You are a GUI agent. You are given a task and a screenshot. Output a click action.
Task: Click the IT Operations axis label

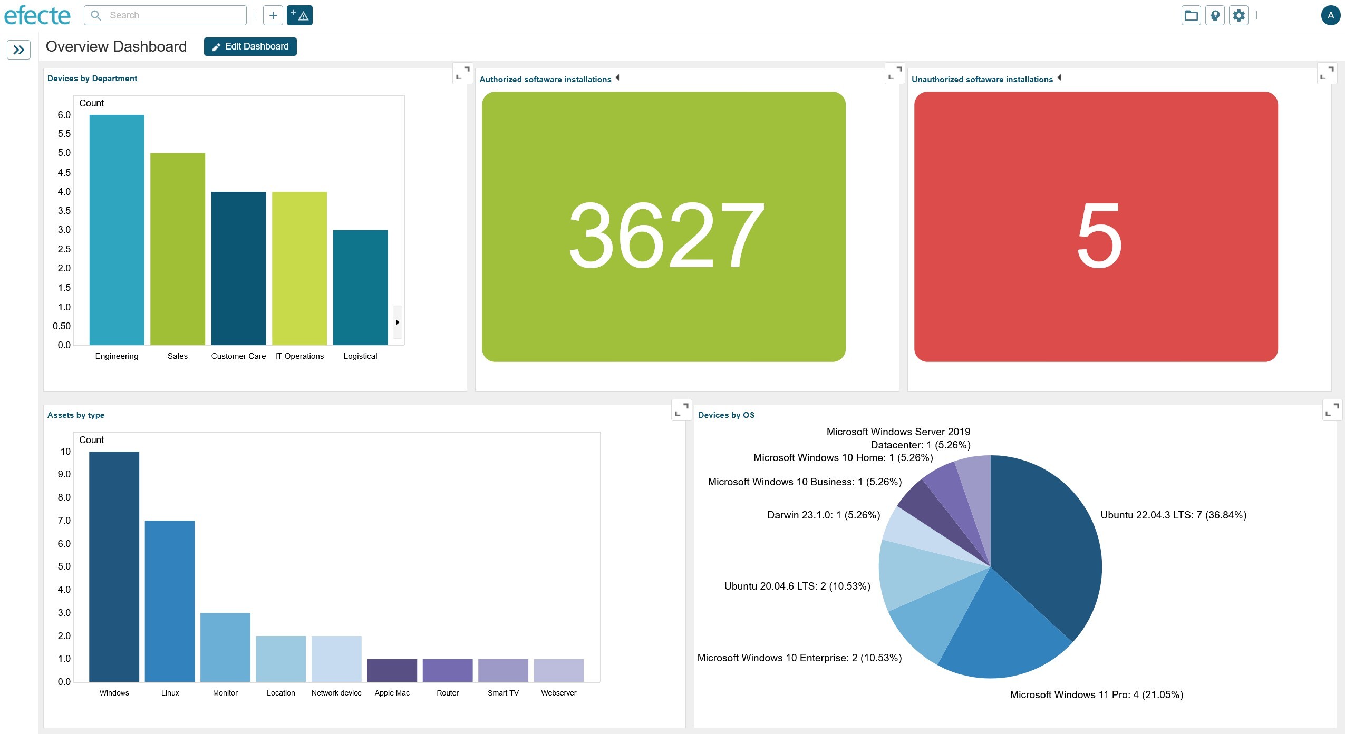tap(299, 356)
